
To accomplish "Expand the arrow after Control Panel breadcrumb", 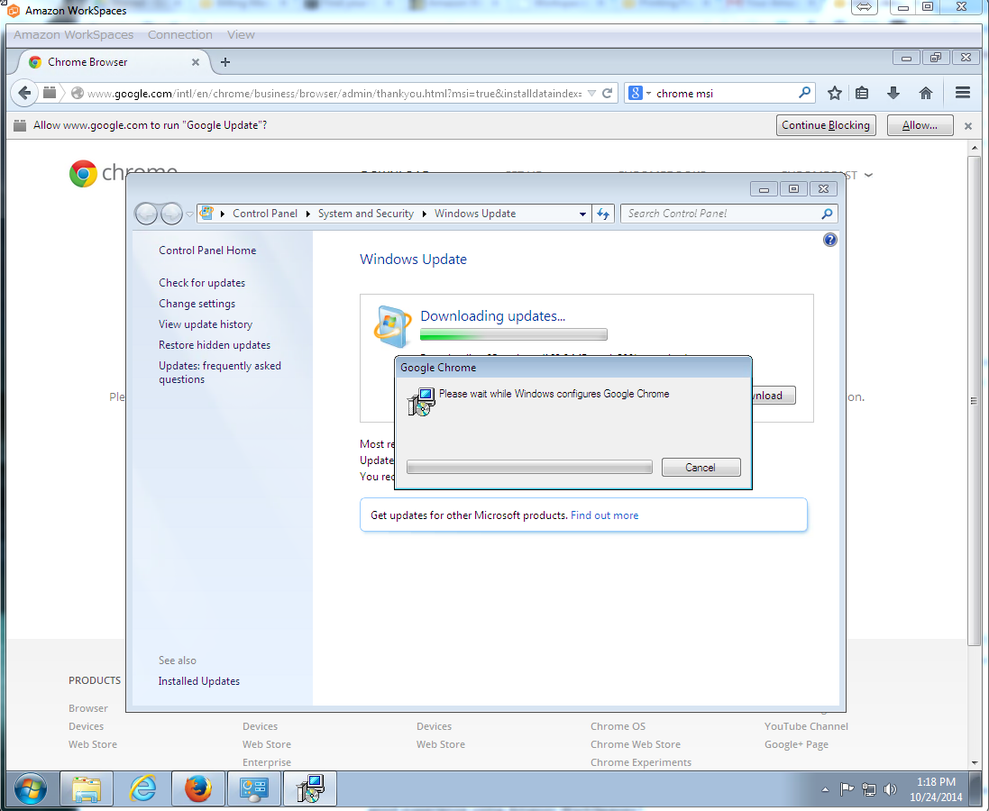I will click(307, 214).
